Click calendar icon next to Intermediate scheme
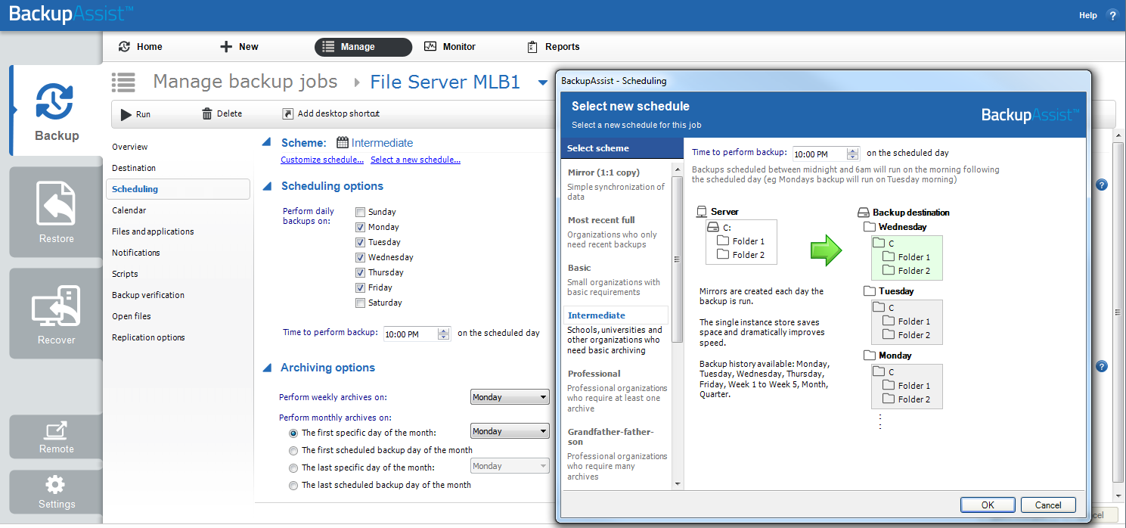Viewport: 1126px width, 528px height. coord(343,142)
